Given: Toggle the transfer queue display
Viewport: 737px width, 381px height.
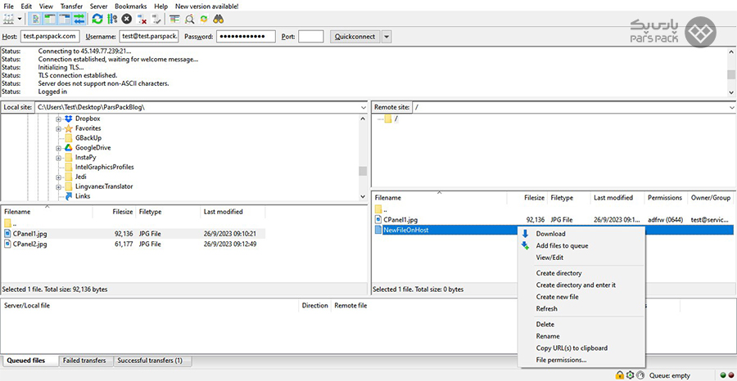Looking at the screenshot, I should (x=79, y=20).
